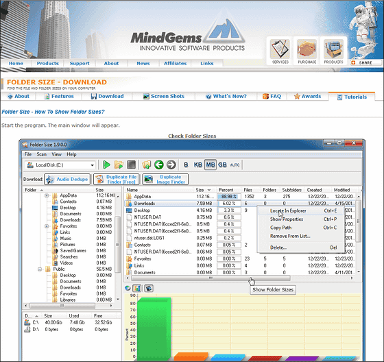The width and height of the screenshot is (384, 362).
Task: Collapse Public node in folder tree
Action: pos(40,269)
